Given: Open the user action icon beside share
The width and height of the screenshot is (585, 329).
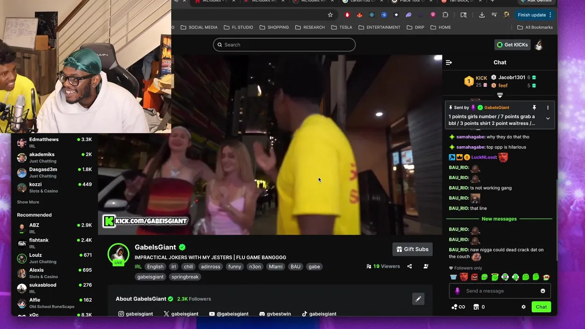Looking at the screenshot, I should [426, 266].
